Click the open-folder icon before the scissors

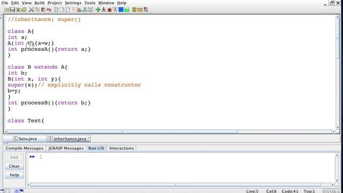coord(24,10)
